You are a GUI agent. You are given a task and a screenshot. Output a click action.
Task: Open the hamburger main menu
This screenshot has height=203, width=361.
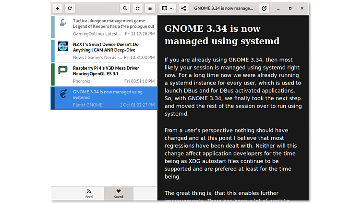tap(150, 8)
